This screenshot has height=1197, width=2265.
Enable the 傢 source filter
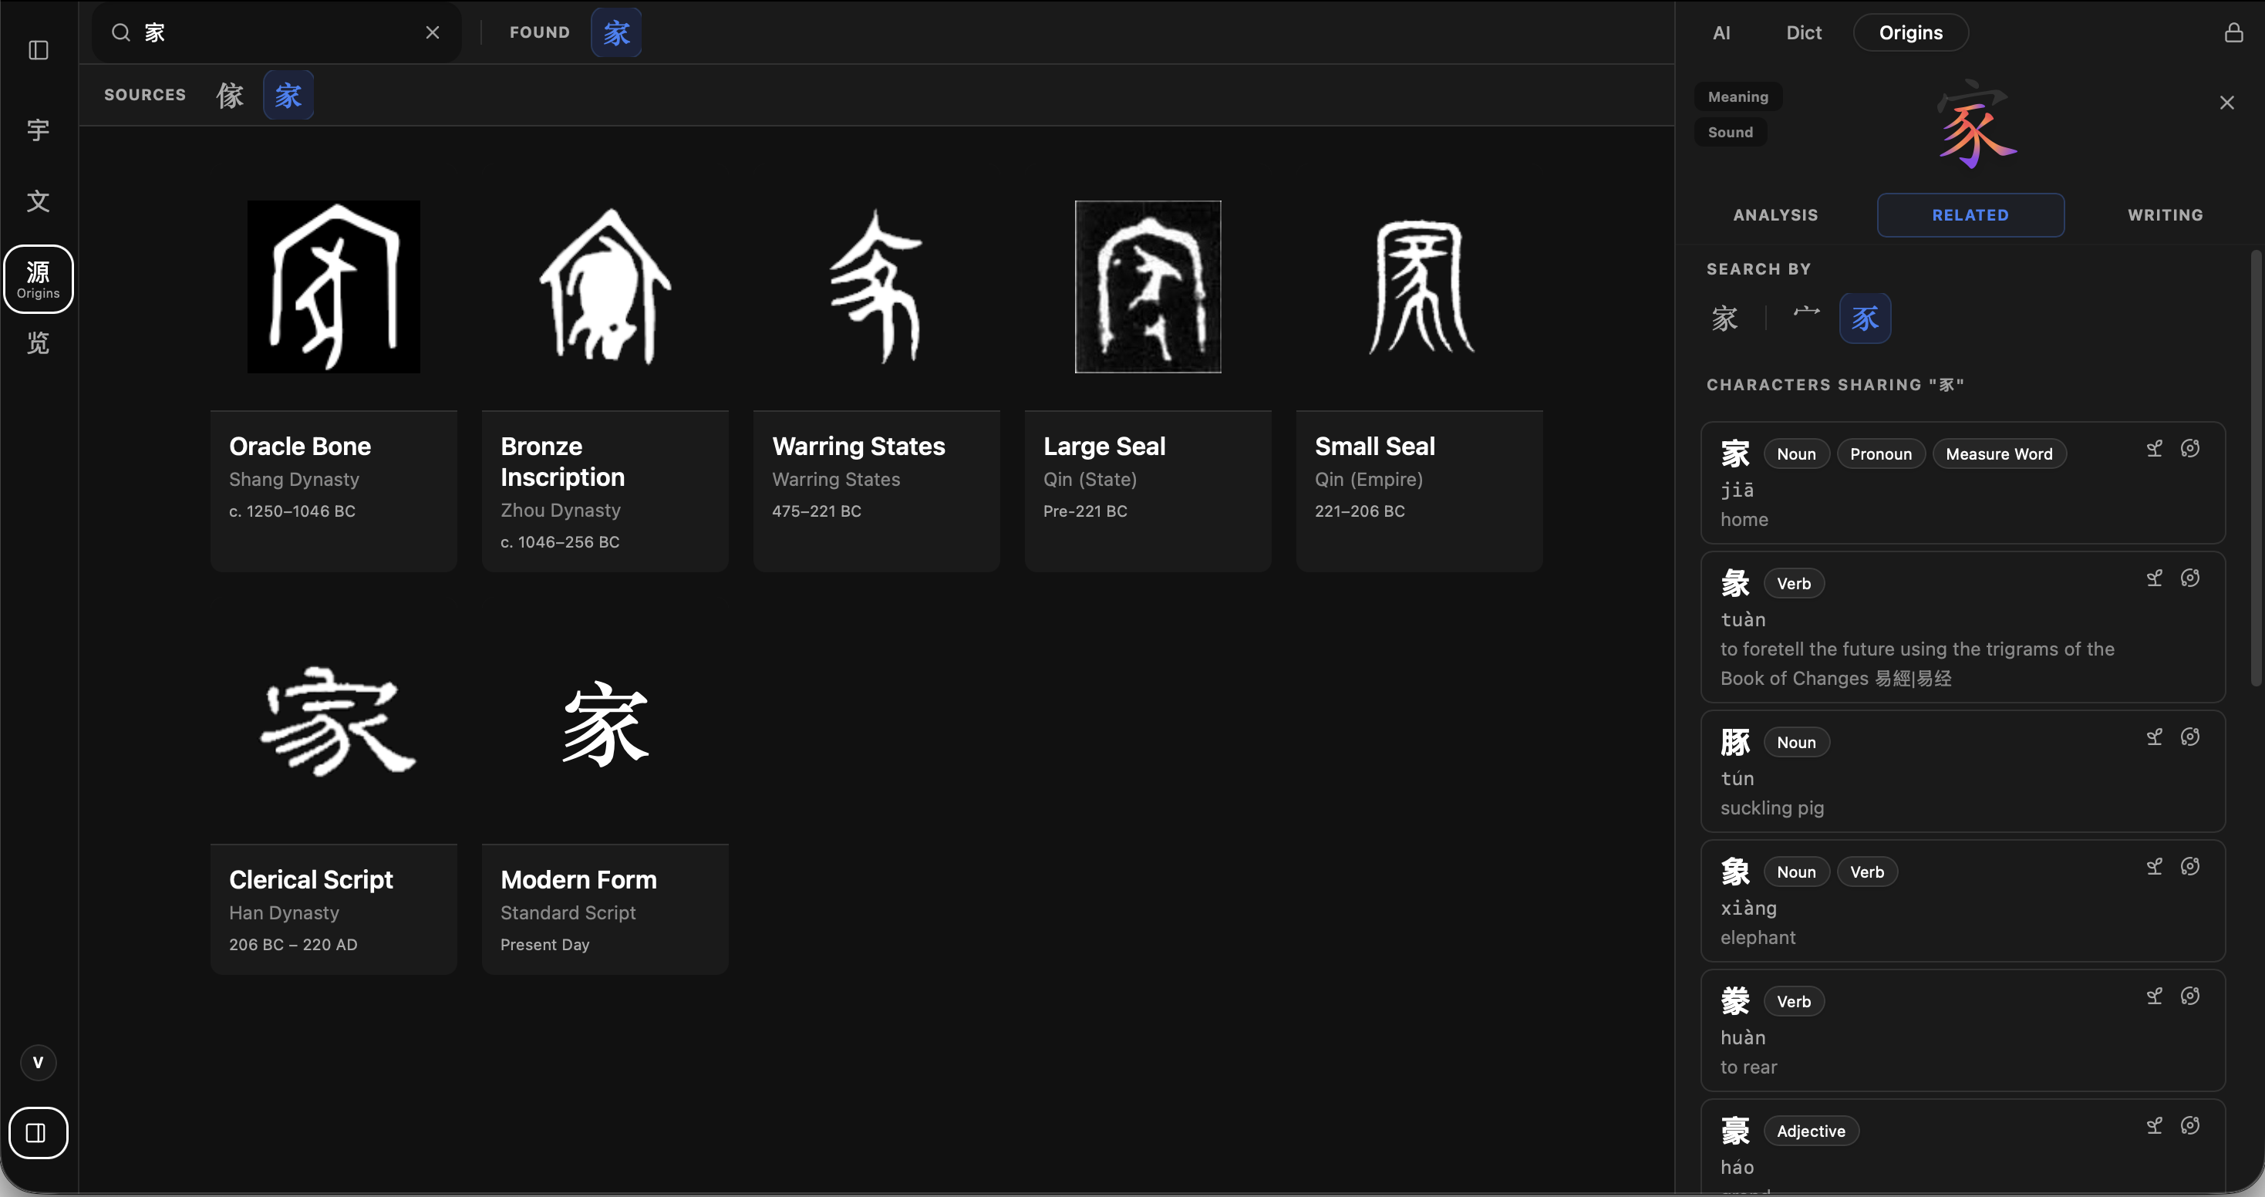pyautogui.click(x=230, y=94)
